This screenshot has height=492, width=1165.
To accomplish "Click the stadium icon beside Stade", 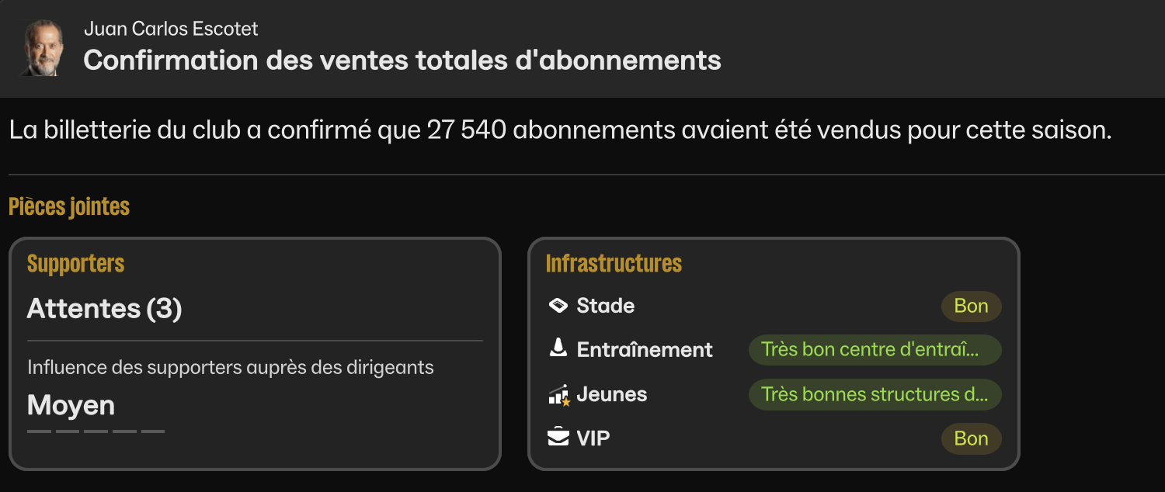I will pos(558,306).
